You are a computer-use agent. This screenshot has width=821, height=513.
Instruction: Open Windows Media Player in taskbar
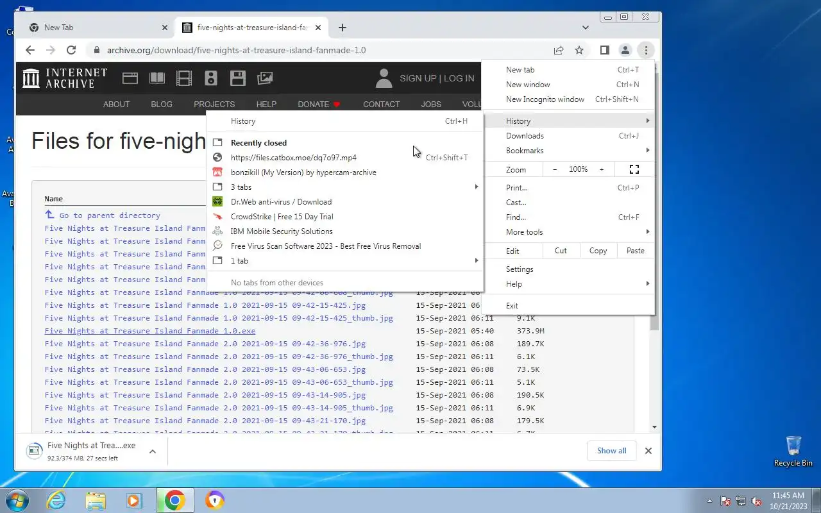pyautogui.click(x=134, y=500)
